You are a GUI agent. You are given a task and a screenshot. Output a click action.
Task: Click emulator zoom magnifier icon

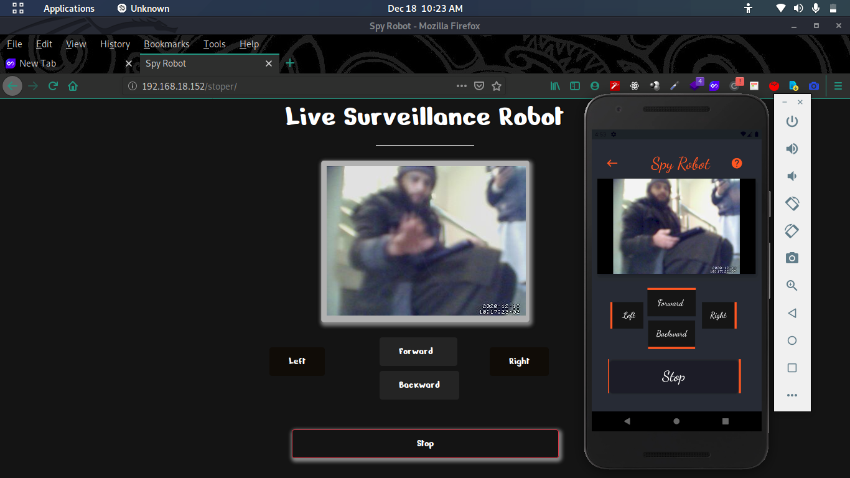pyautogui.click(x=792, y=286)
